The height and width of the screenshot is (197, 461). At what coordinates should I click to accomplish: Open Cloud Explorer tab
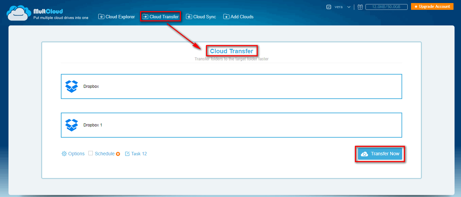pyautogui.click(x=117, y=17)
